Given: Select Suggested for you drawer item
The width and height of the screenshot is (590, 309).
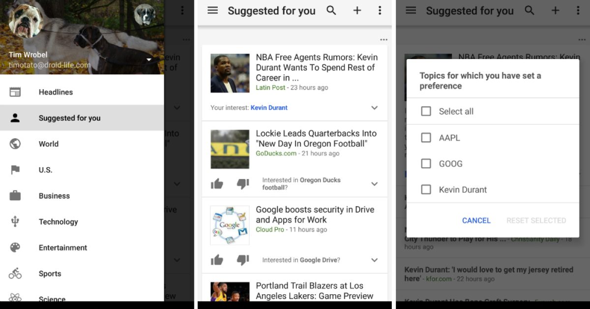Looking at the screenshot, I should (x=82, y=118).
